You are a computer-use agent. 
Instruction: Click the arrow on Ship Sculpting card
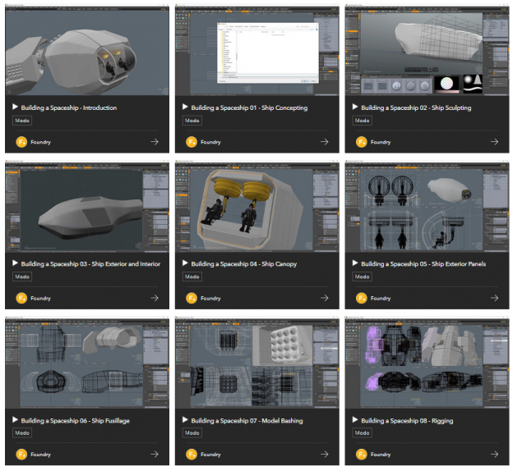click(494, 142)
